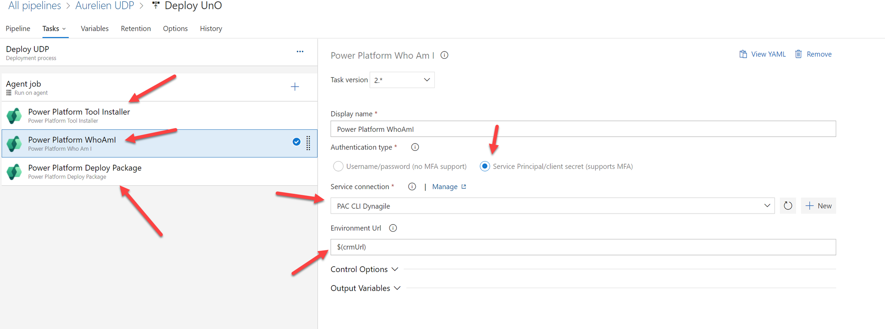Screen dimensions: 885x329
Task: Open the Pipeline tab
Action: click(18, 28)
